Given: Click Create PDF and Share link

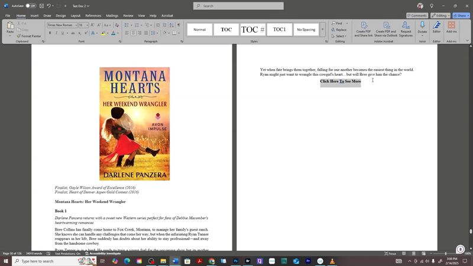Looking at the screenshot, I should pyautogui.click(x=364, y=29).
